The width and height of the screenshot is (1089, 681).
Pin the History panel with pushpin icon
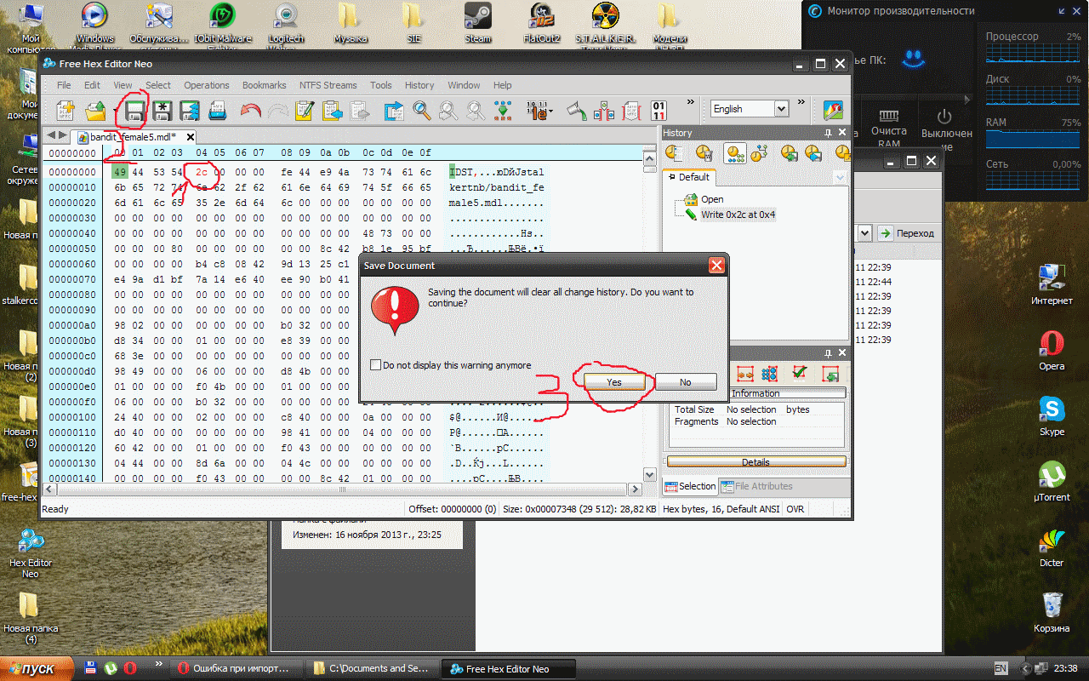point(829,134)
